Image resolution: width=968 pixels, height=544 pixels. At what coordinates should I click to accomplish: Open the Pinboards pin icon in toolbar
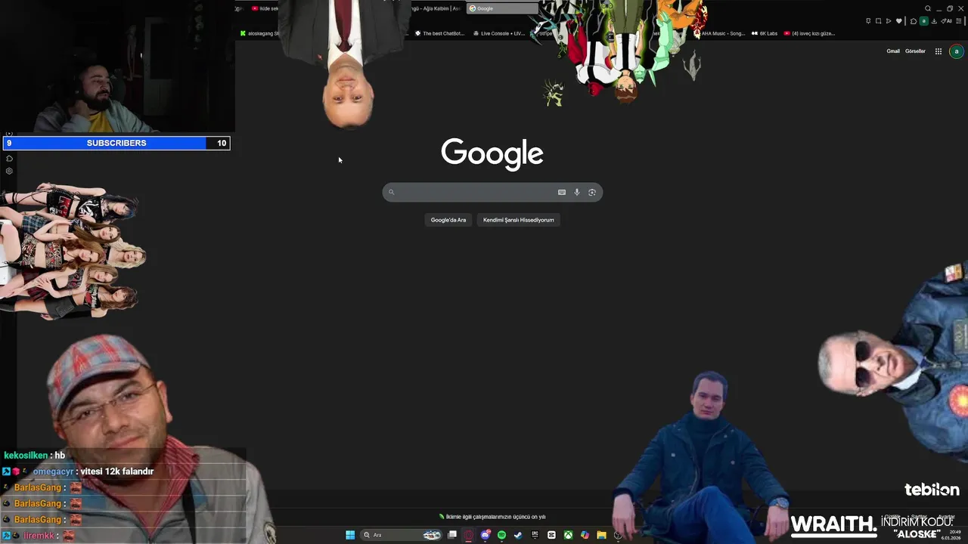coord(868,21)
